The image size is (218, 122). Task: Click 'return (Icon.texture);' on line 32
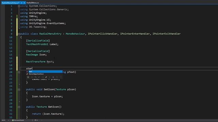coord(48,114)
